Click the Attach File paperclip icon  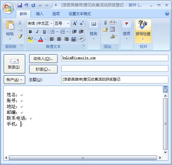click(105, 23)
